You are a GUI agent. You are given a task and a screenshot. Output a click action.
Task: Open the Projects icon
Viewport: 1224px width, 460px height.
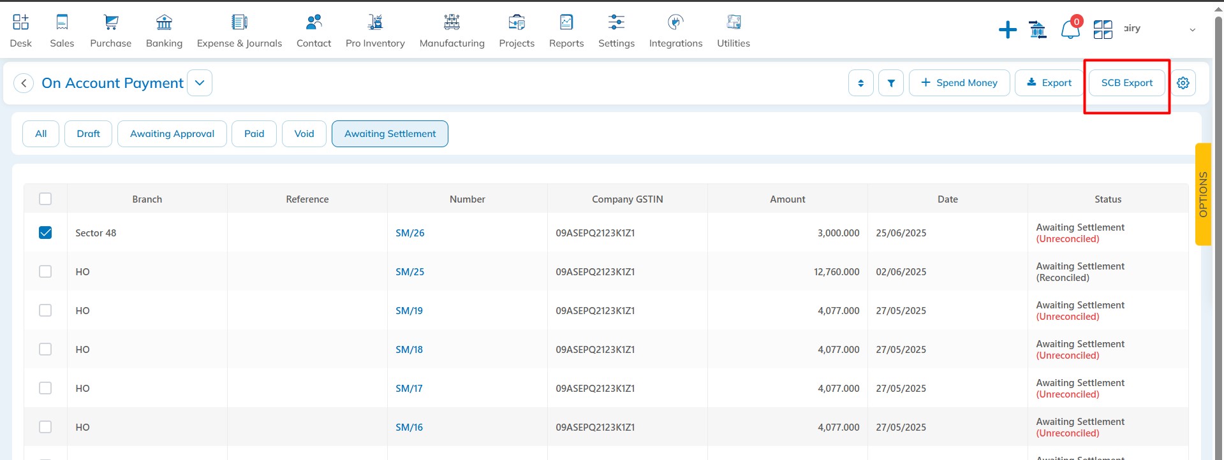517,22
